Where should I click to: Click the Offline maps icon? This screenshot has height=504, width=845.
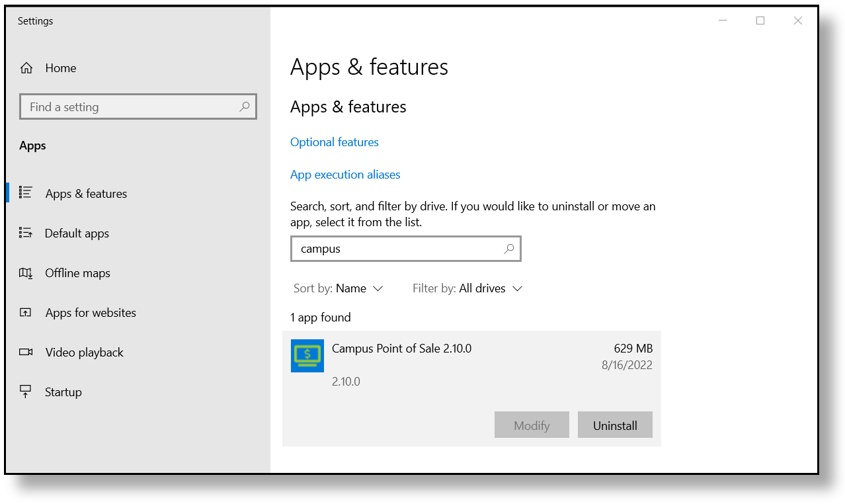coord(26,273)
